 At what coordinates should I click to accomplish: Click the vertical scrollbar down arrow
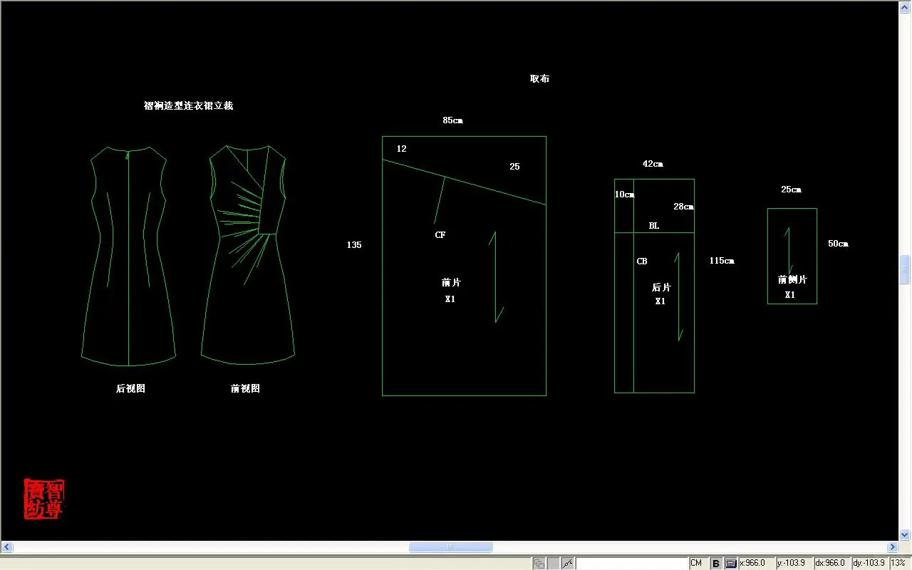click(x=905, y=534)
